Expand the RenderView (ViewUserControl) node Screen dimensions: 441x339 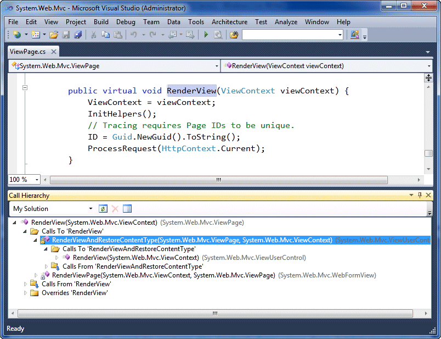pyautogui.click(x=56, y=258)
